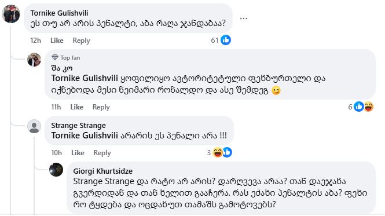This screenshot has width=385, height=216.
Task: Click the laughing emoji reaction beside count 3
Action: coord(217,152)
